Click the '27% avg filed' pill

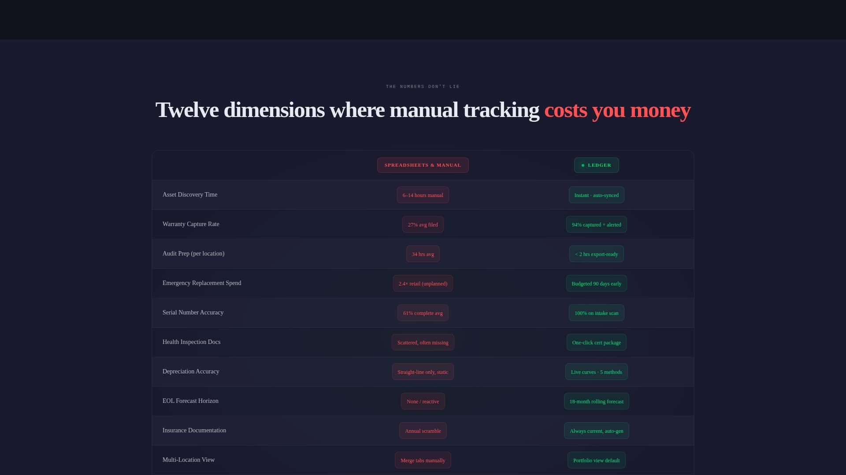[x=423, y=225]
